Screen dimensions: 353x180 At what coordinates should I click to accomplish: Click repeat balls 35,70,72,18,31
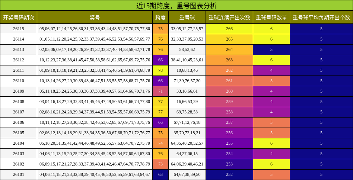(x=187, y=133)
